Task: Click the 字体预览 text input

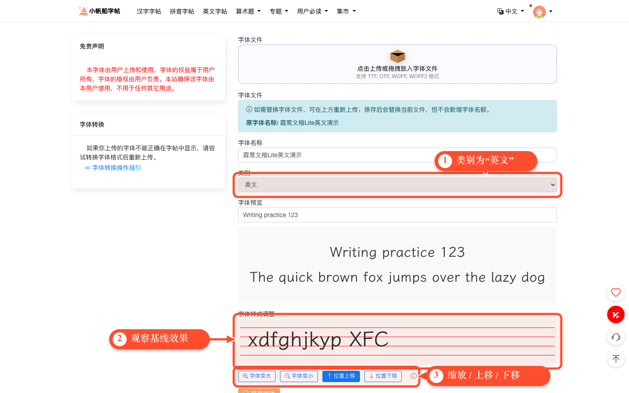Action: pyautogui.click(x=397, y=215)
